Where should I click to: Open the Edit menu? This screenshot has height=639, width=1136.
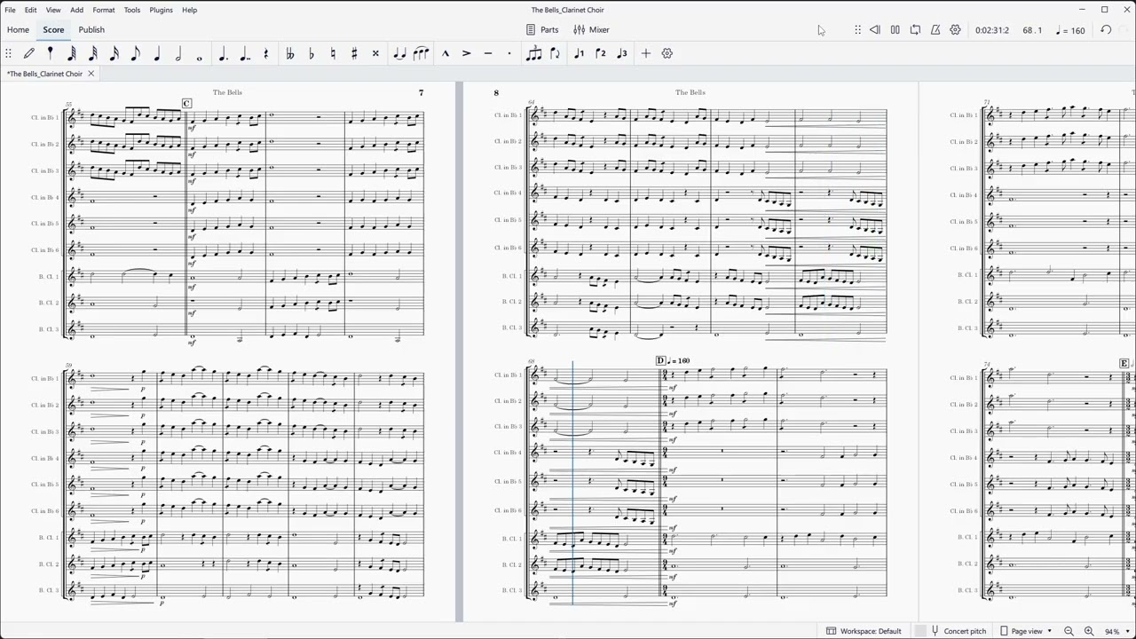pos(30,10)
